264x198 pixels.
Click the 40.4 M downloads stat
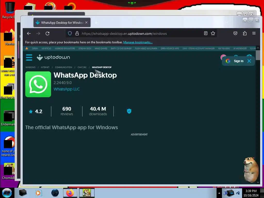click(x=98, y=111)
